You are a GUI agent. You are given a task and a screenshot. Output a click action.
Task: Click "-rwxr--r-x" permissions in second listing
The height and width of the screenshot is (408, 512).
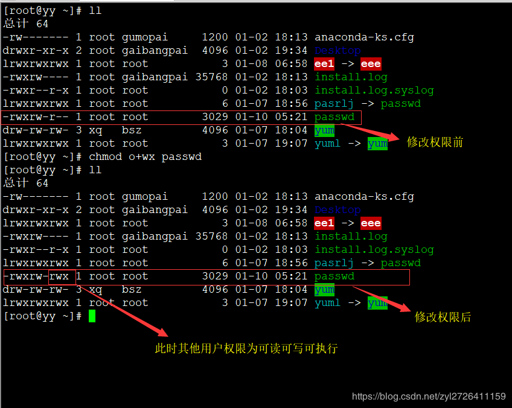pos(36,250)
